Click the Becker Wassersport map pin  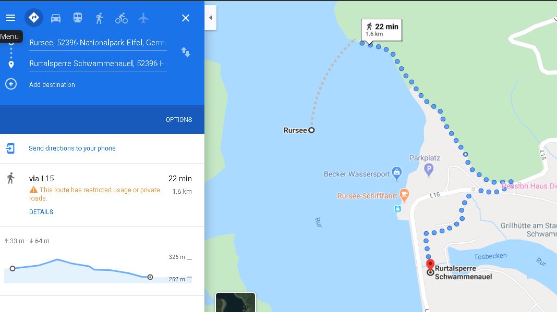(x=397, y=173)
